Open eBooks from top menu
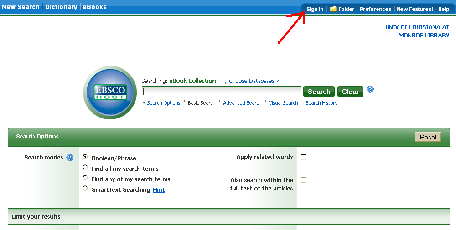This screenshot has height=230, width=456. point(94,7)
